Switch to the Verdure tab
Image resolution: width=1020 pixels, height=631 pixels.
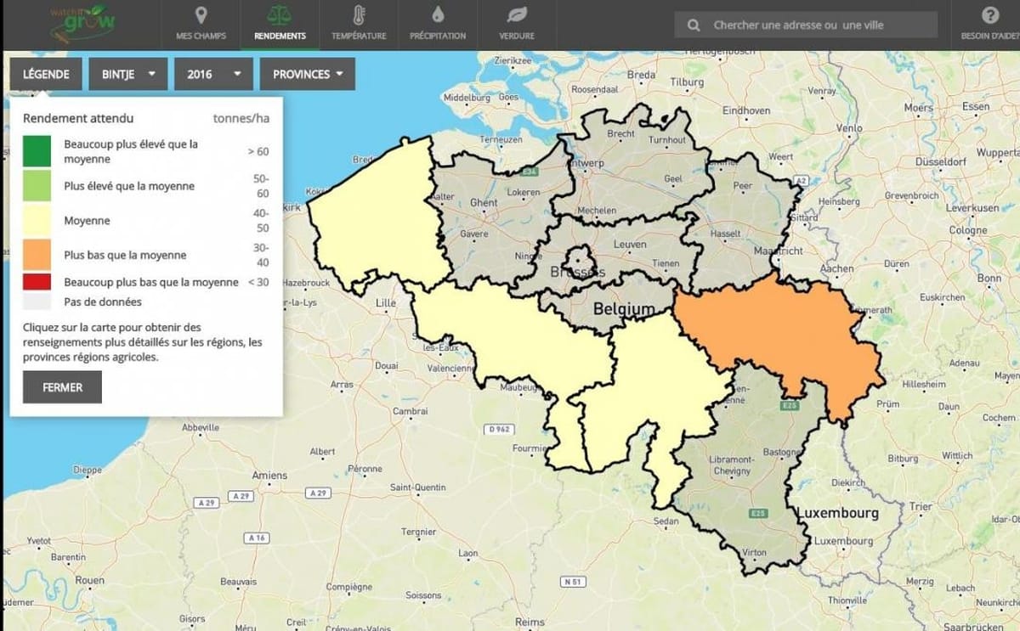pos(517,25)
